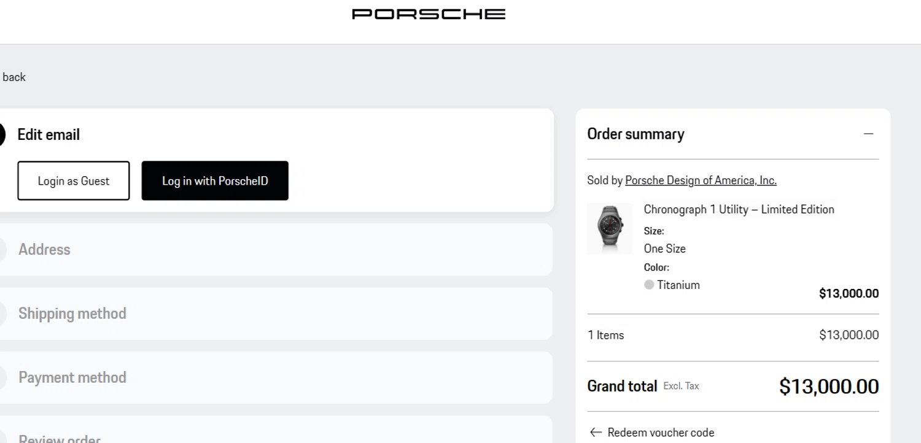Collapse the Order summary panel
Viewport: 921px width, 443px height.
(868, 134)
